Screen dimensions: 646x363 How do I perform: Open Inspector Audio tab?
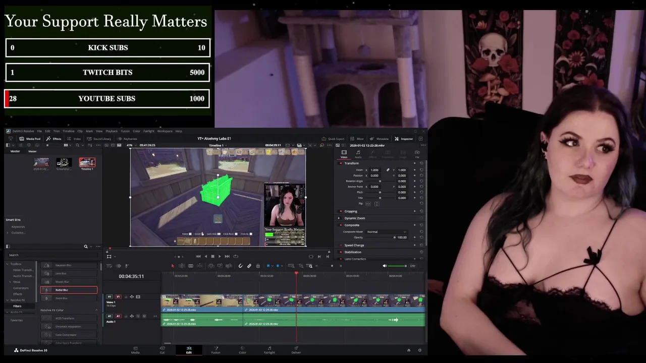point(358,154)
